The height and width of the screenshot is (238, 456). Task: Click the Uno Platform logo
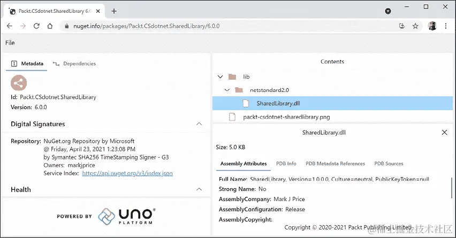pyautogui.click(x=126, y=216)
